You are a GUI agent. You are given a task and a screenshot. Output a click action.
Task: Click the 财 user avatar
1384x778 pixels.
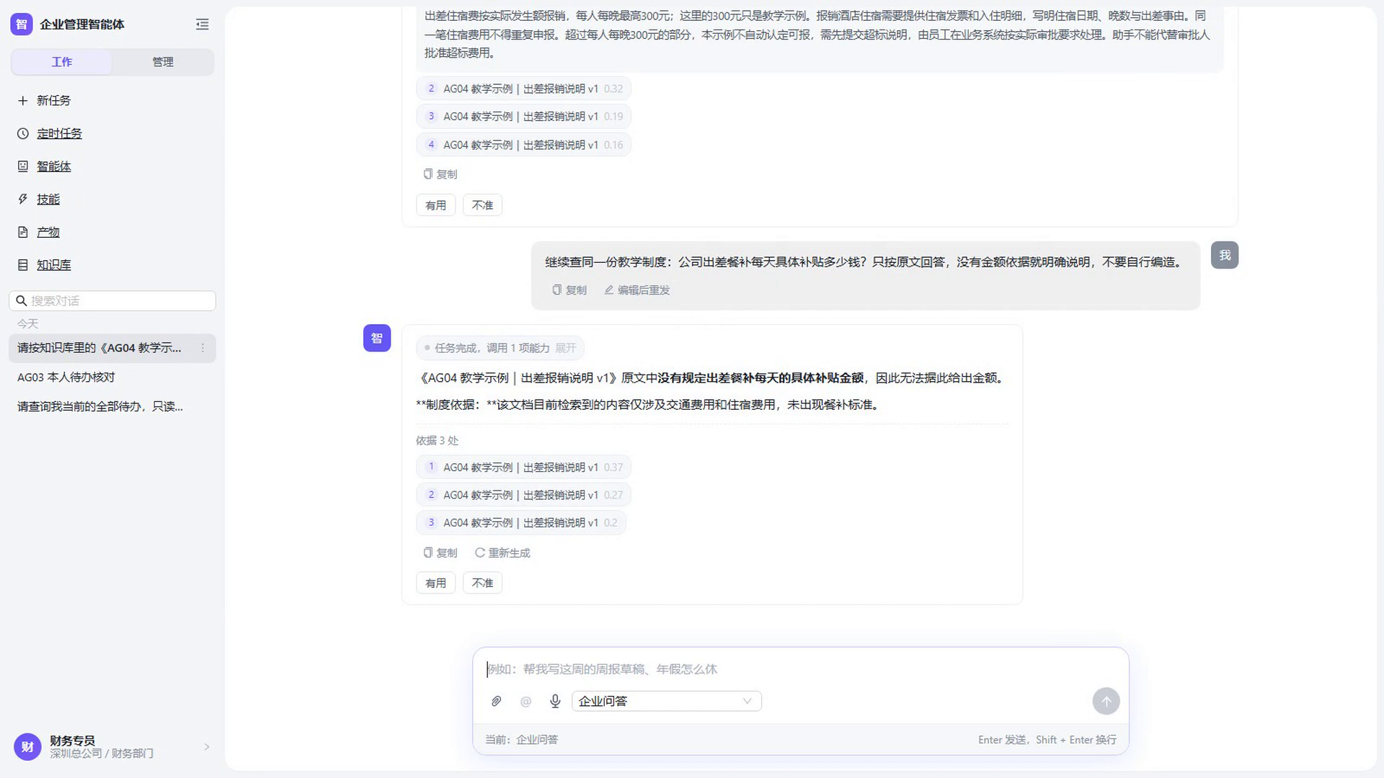coord(27,747)
